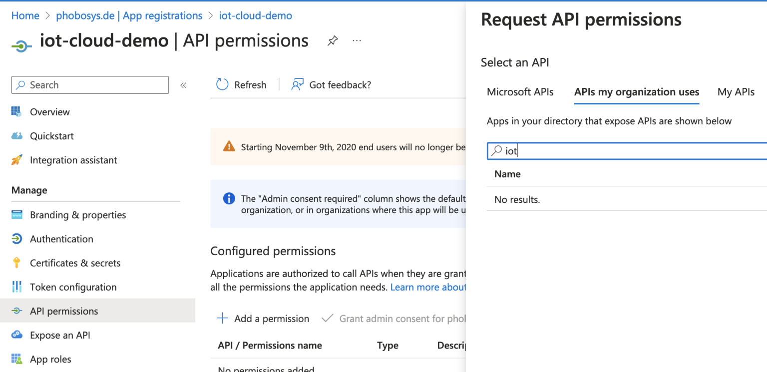Switch to the Microsoft APIs tab
Viewport: 767px width, 372px height.
pos(520,92)
